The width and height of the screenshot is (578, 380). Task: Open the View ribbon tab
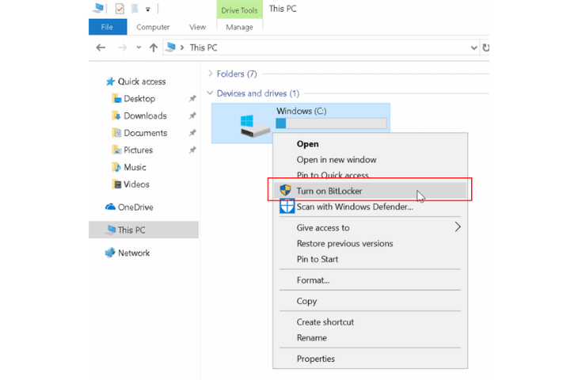point(198,27)
